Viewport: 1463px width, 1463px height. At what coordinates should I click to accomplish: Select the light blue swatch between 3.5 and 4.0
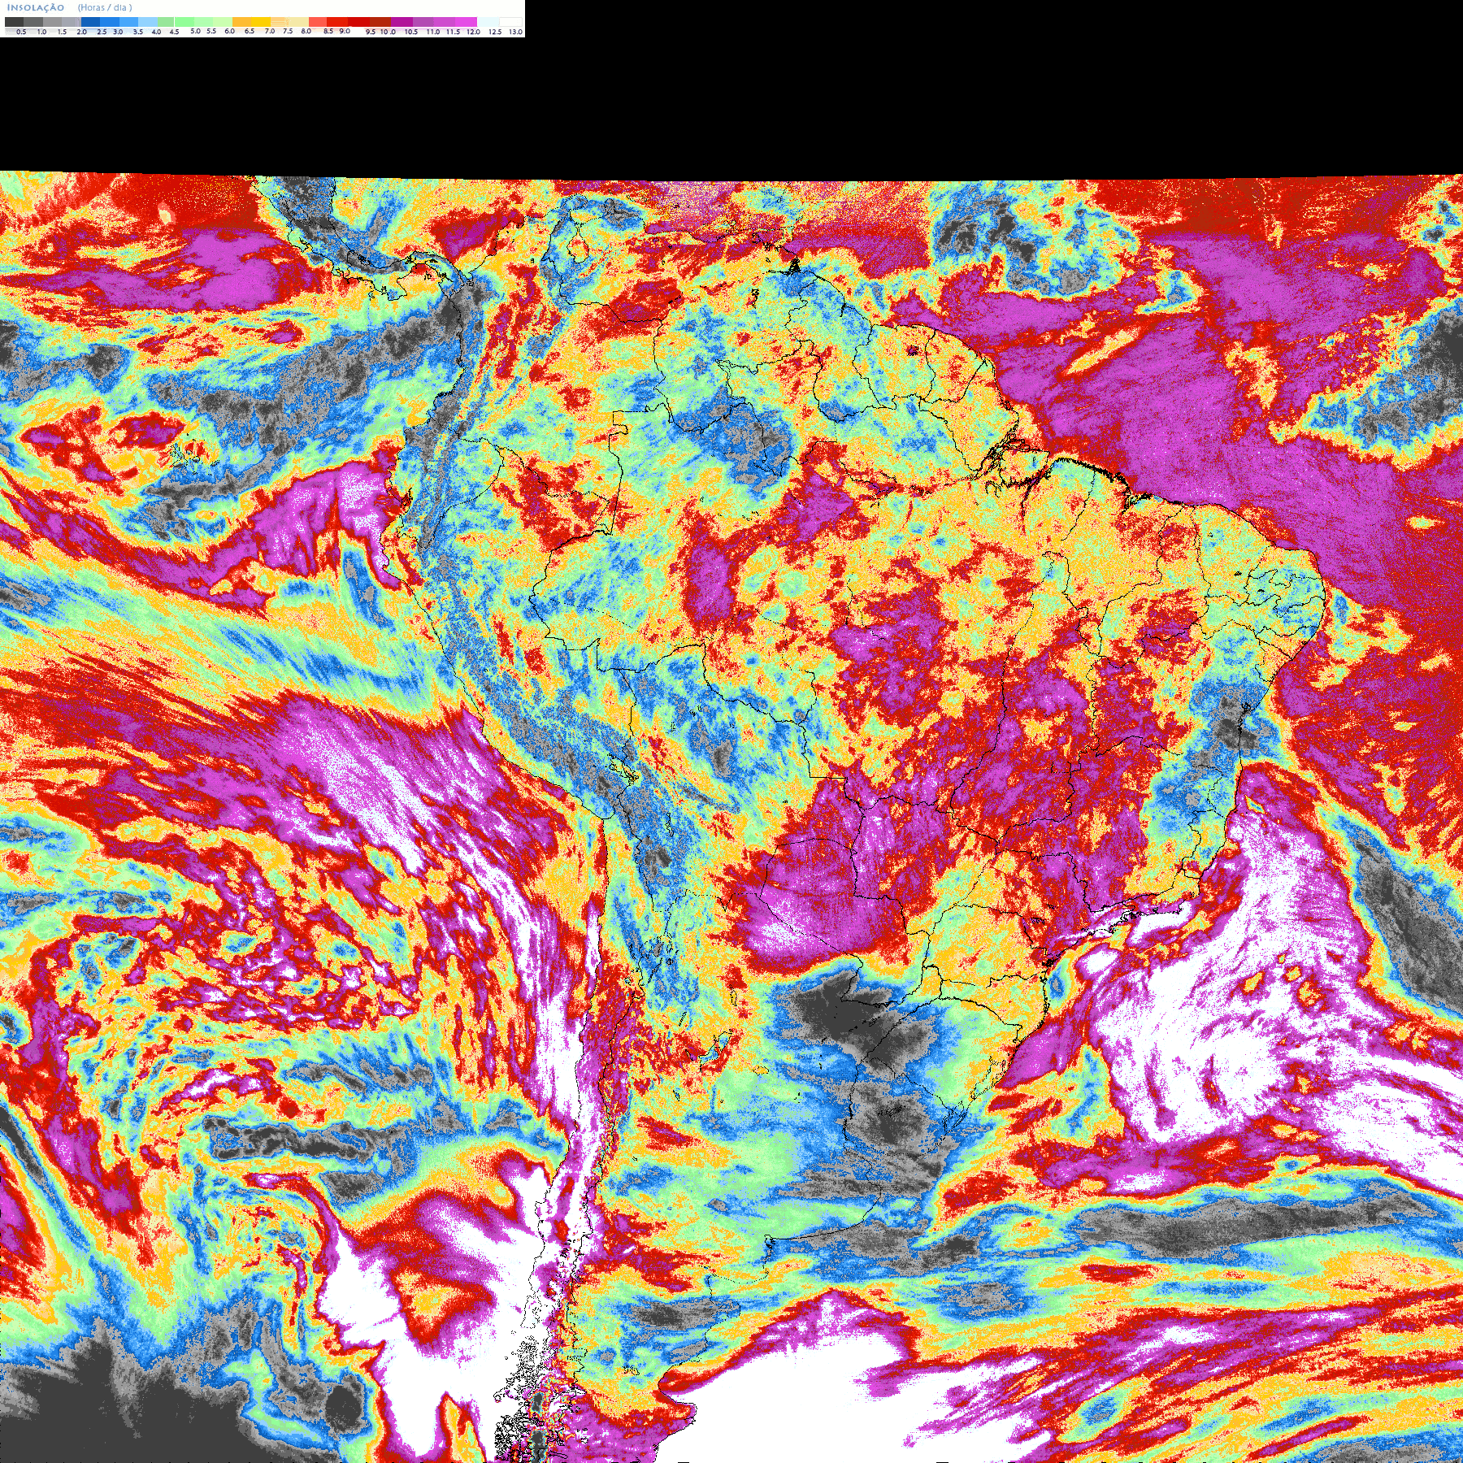[x=148, y=22]
